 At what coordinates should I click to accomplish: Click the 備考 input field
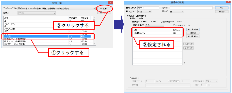[x=191, y=8]
